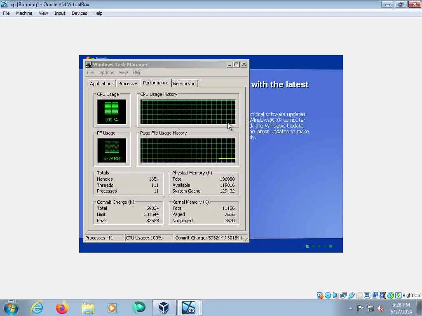Click the CPU Usage History graph

click(x=188, y=112)
